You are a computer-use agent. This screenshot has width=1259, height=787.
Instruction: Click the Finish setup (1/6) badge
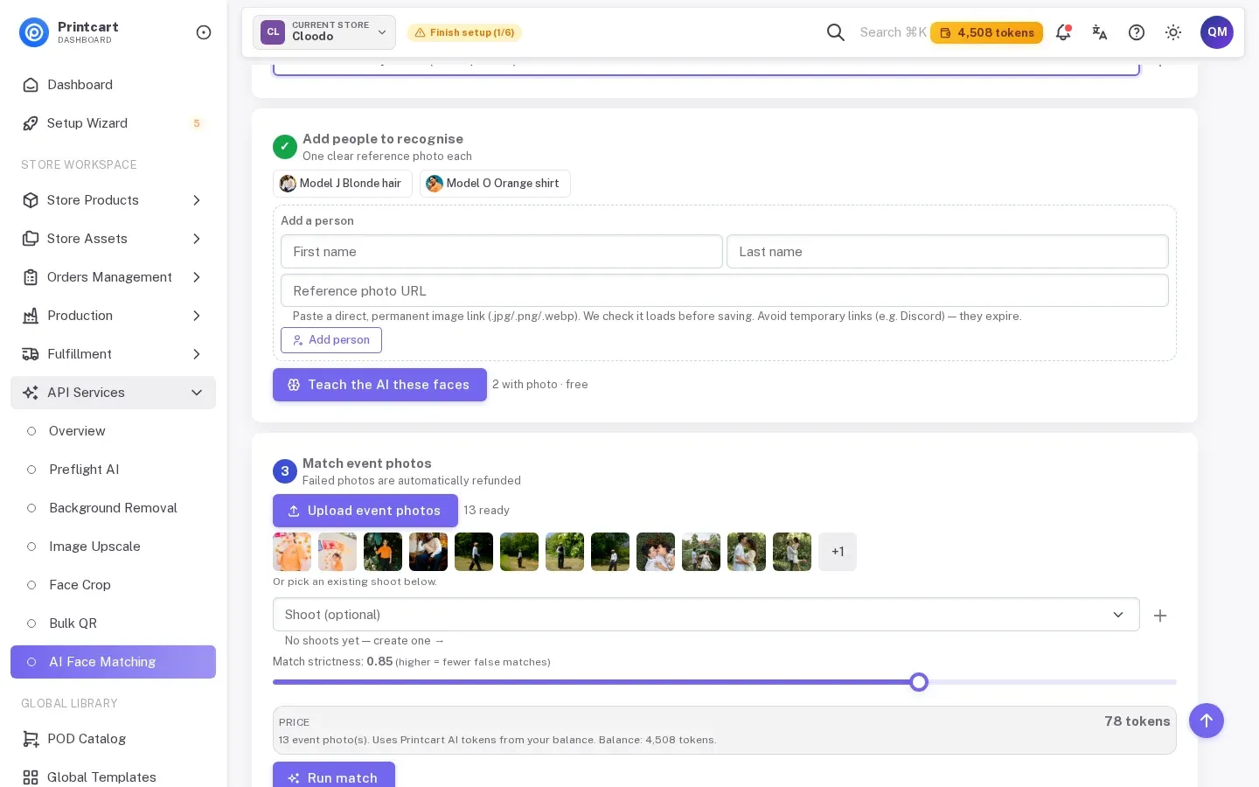(x=464, y=32)
